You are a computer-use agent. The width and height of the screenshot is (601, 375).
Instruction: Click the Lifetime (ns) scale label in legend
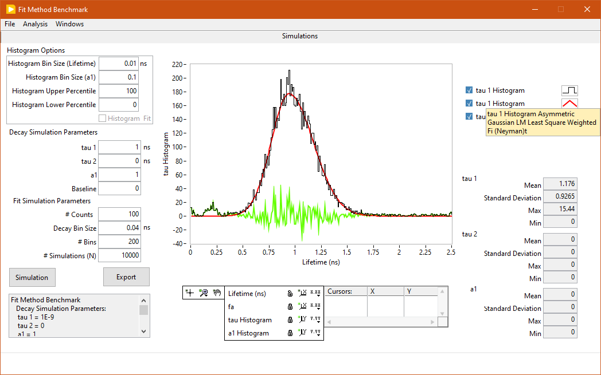(247, 294)
